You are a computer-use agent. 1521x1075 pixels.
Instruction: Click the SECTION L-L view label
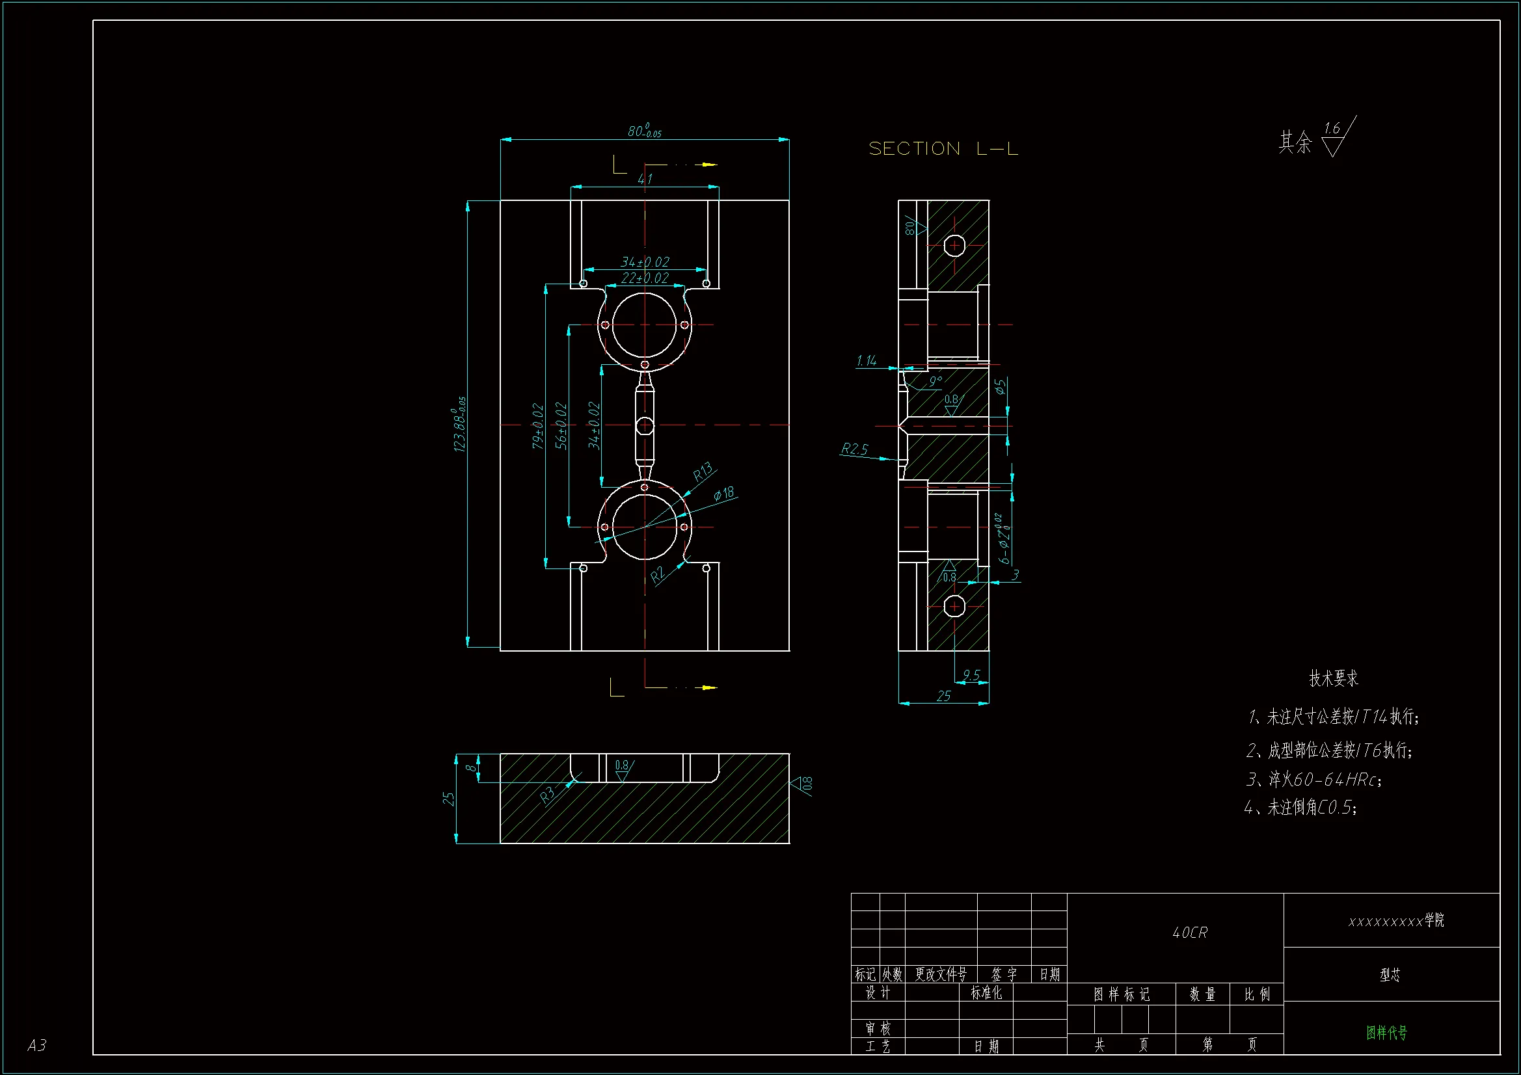(943, 149)
